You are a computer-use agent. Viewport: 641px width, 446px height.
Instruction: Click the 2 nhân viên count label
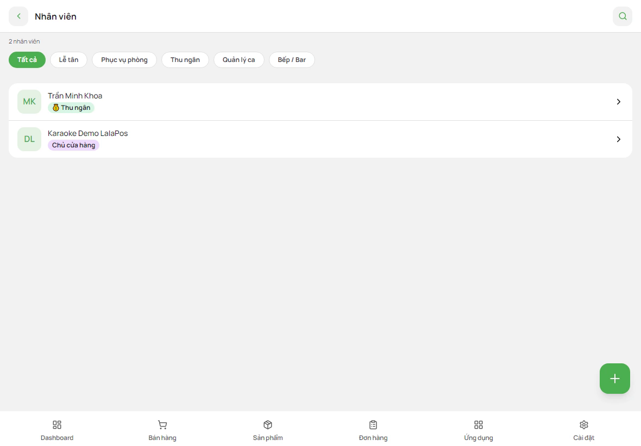click(x=24, y=41)
